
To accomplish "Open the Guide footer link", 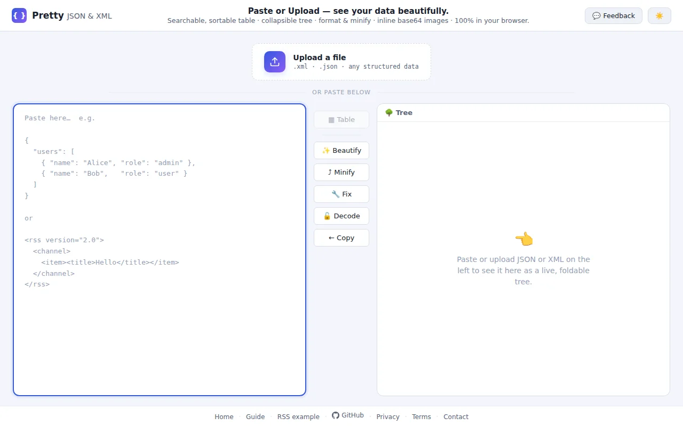I will click(255, 417).
